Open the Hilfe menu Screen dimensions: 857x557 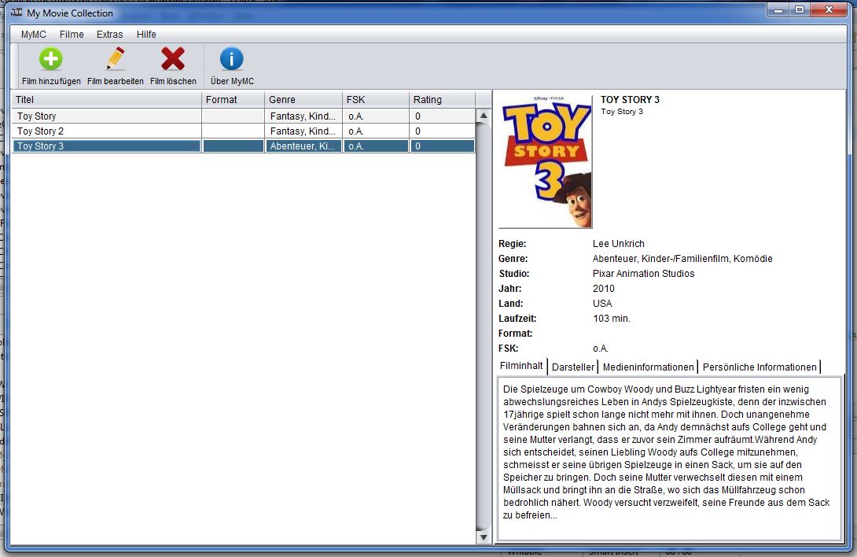146,35
